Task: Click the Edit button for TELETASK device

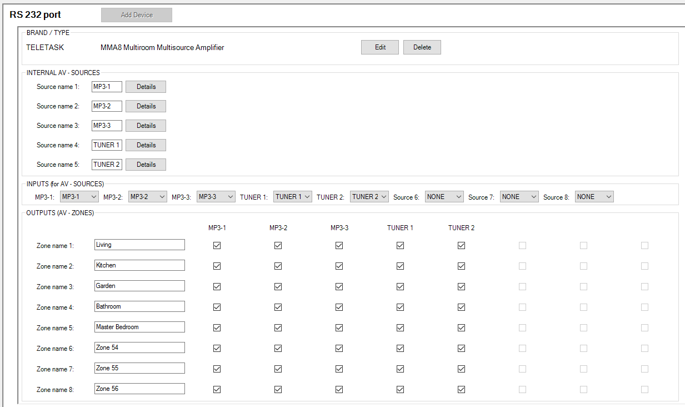Action: [379, 47]
